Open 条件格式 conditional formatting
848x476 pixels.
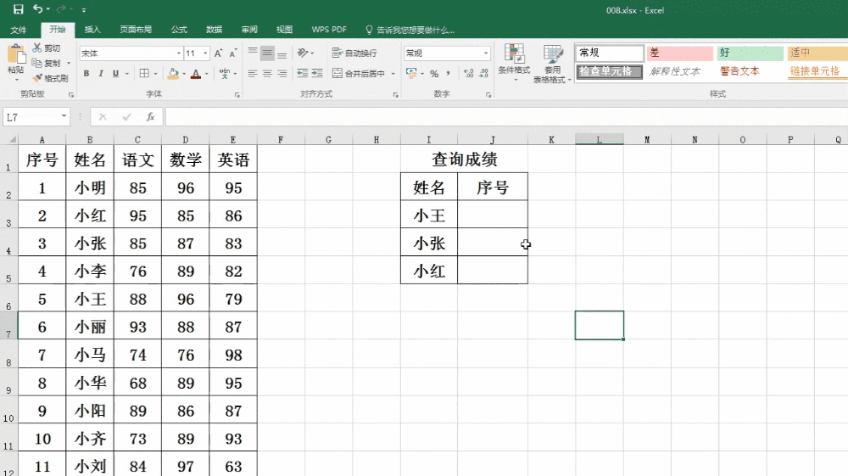(515, 62)
